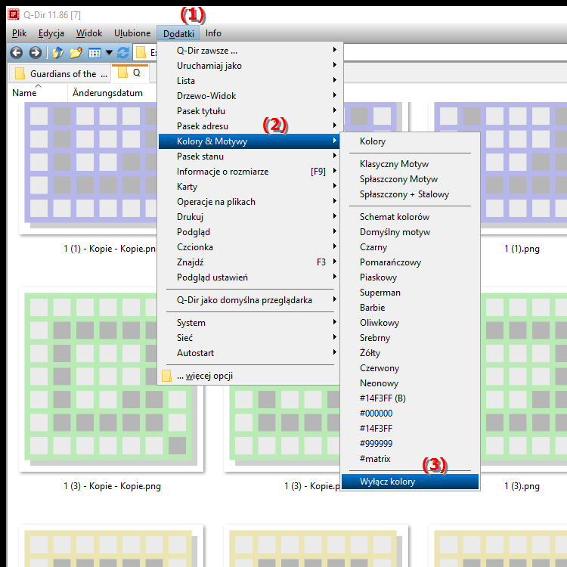Choose the Kolory option in submenu

click(410, 141)
